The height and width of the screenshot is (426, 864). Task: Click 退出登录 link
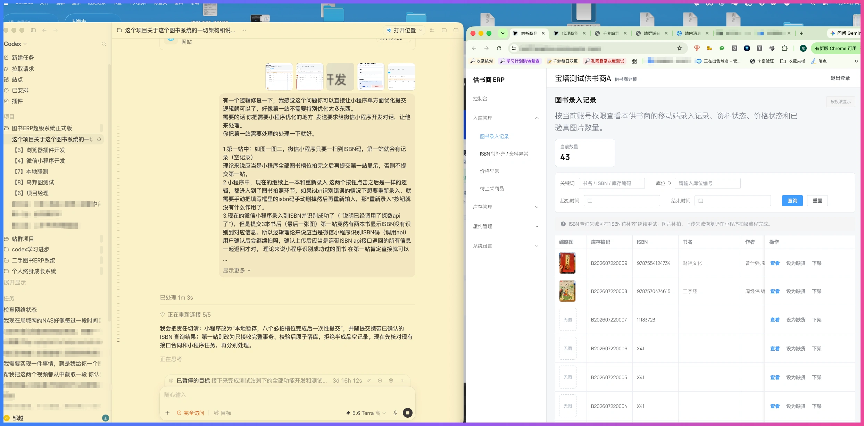840,78
